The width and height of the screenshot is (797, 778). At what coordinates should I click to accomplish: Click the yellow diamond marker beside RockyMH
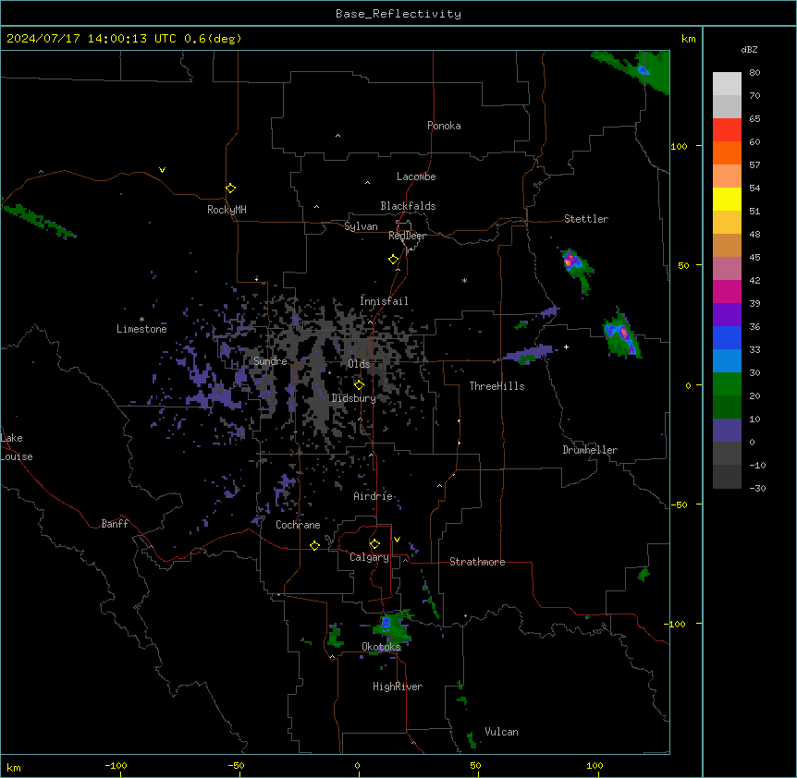coord(230,188)
